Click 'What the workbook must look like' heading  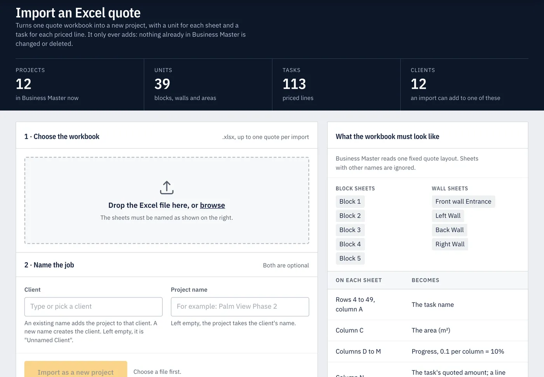(387, 137)
